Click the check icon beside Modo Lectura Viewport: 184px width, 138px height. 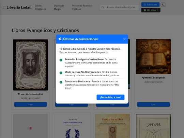[61, 73]
